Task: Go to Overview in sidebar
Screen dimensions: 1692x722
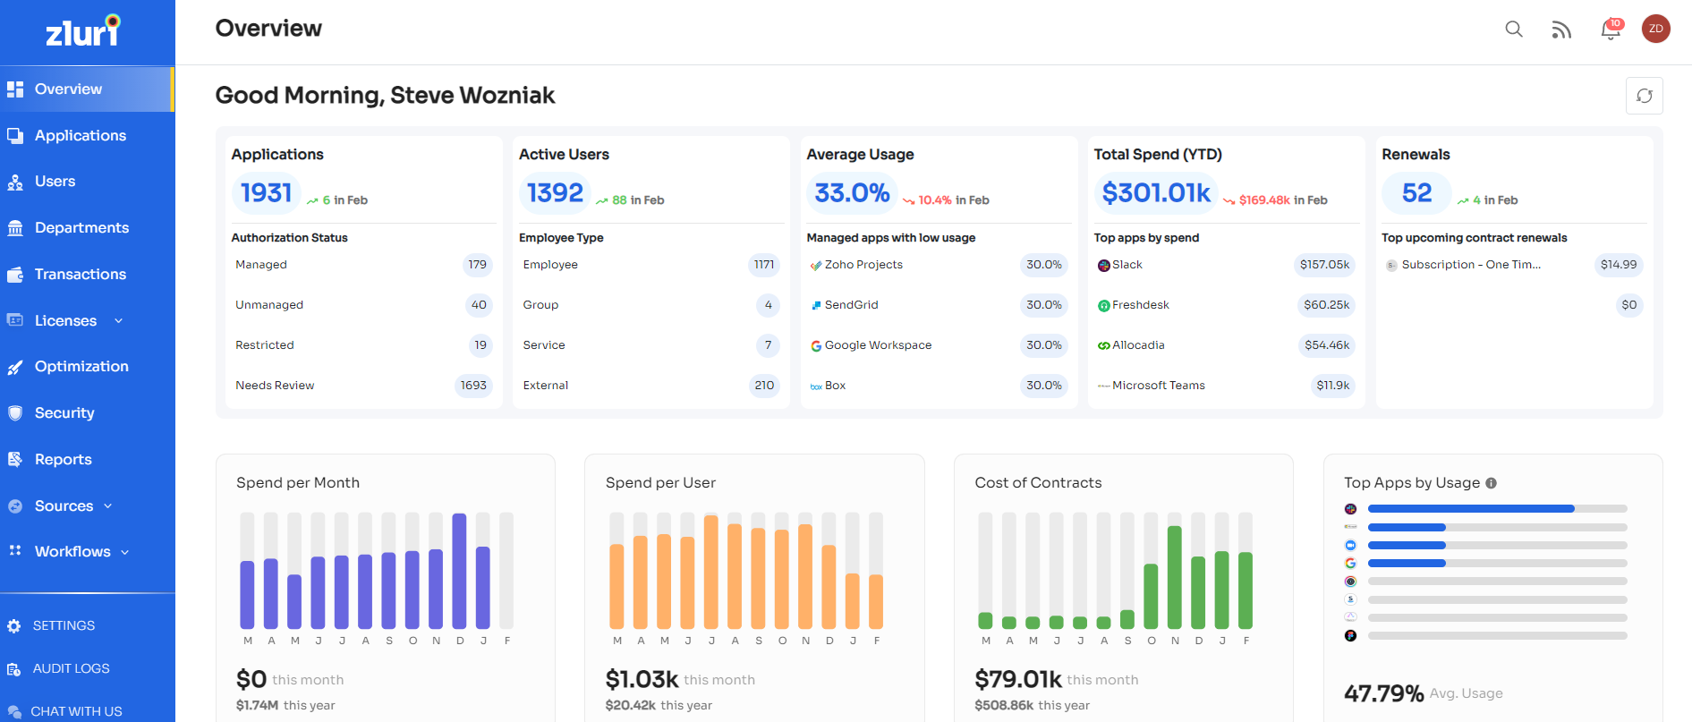Action: point(87,89)
